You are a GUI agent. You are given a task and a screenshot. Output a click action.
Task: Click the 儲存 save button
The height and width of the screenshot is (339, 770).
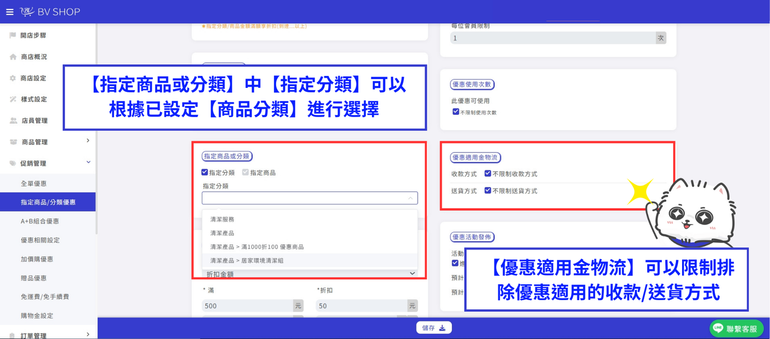coord(433,328)
